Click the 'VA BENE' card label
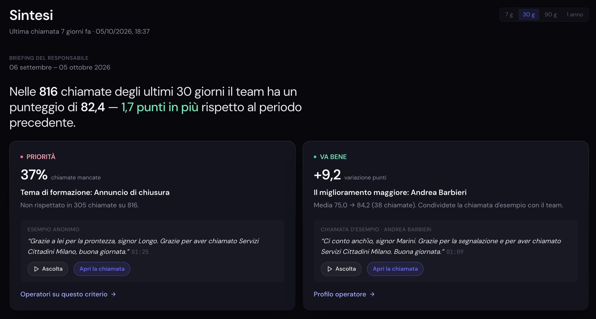Image resolution: width=596 pixels, height=319 pixels. point(333,157)
